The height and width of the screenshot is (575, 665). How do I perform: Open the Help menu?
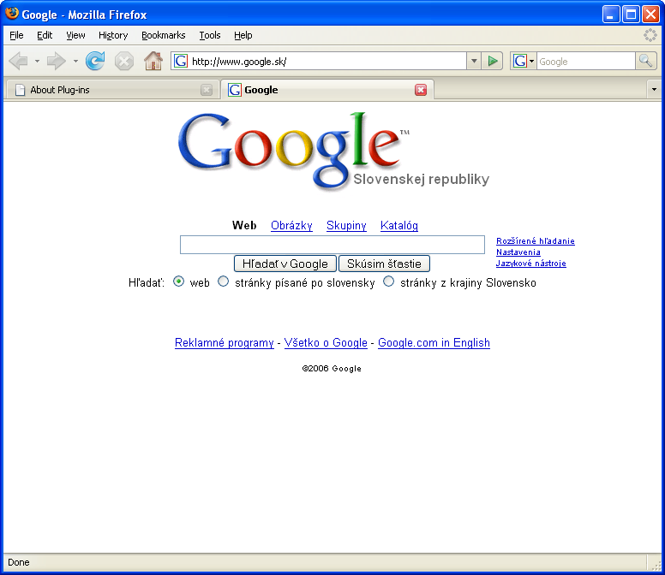(243, 35)
